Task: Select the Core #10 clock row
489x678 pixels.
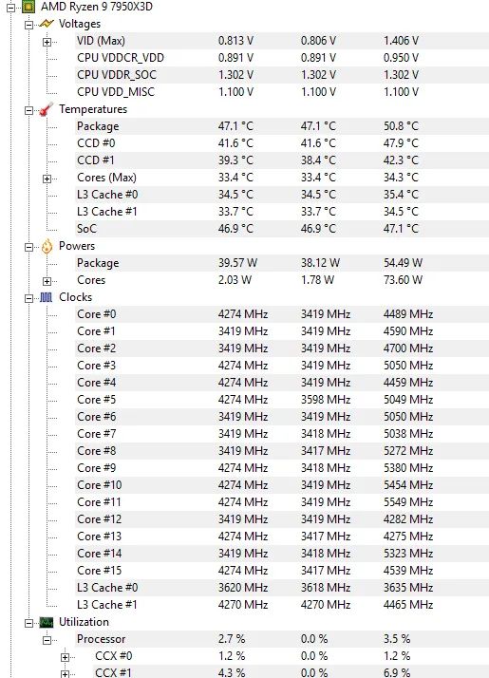Action: [282, 484]
